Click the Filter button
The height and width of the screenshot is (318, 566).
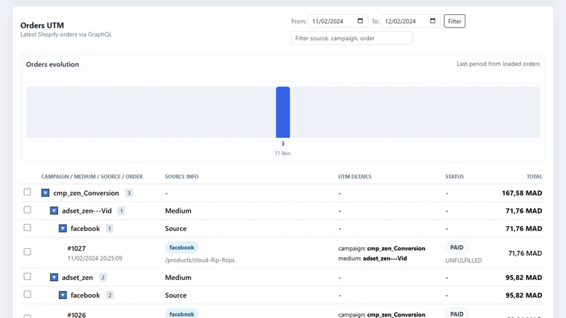(x=454, y=21)
